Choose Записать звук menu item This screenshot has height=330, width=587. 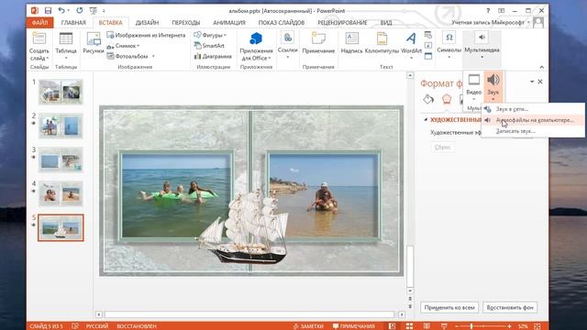(533, 131)
